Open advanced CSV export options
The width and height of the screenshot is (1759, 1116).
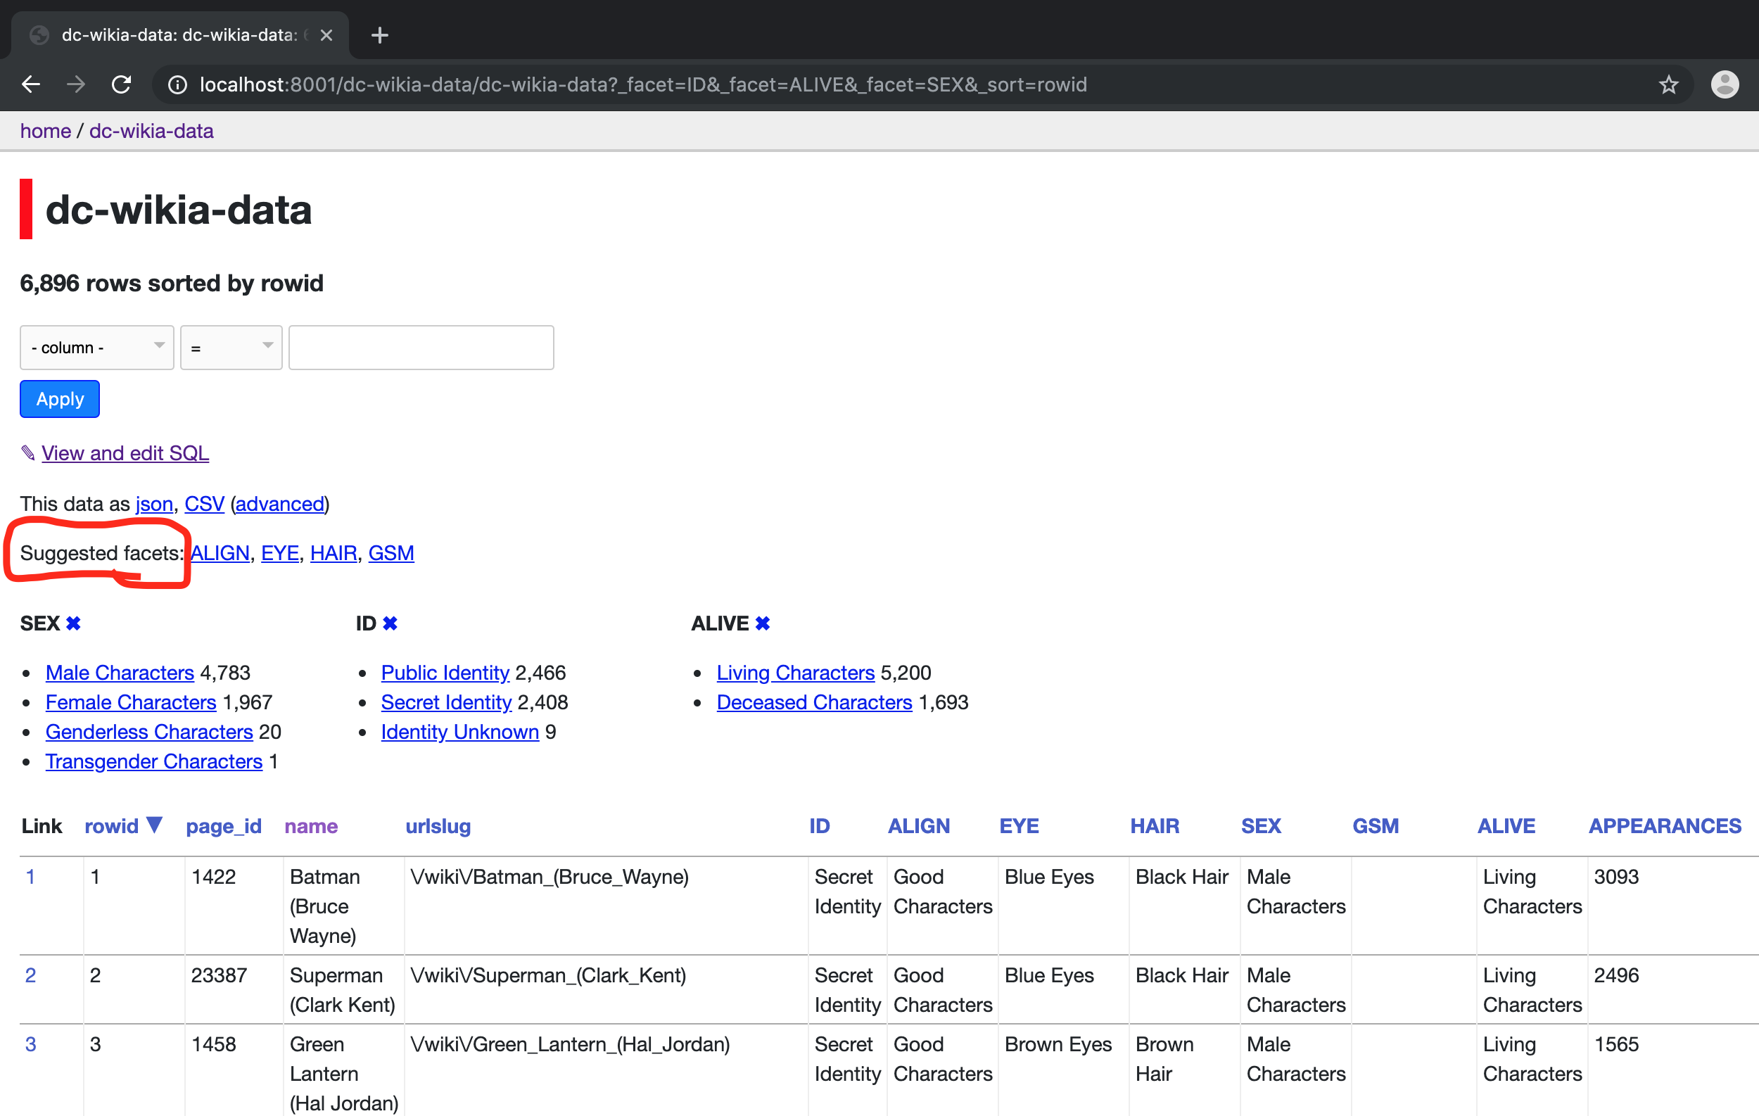(280, 504)
